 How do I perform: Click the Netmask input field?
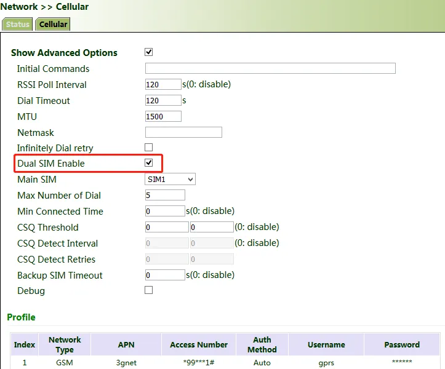click(x=183, y=132)
